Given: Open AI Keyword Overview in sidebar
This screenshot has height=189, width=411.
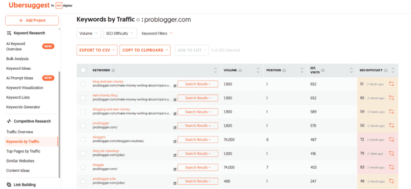Looking at the screenshot, I should [16, 46].
